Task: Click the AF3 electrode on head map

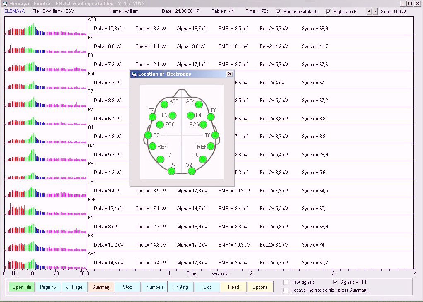Action: point(164,104)
